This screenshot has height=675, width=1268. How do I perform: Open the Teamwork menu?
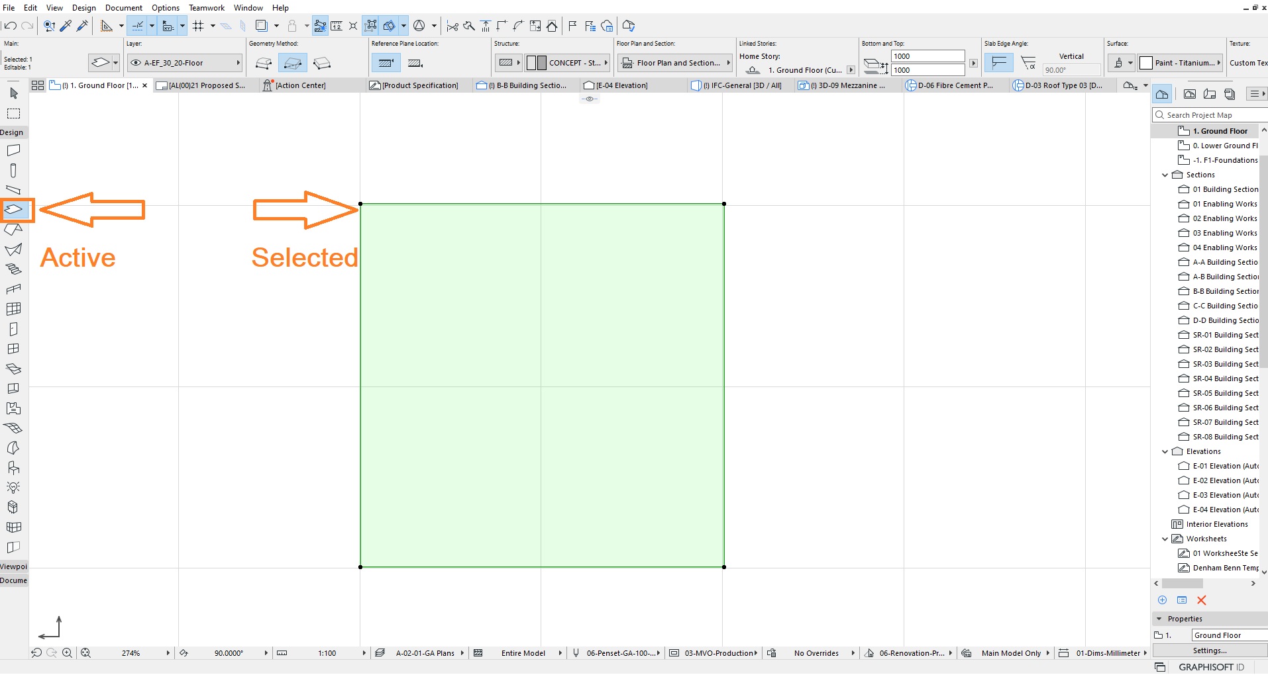[207, 8]
